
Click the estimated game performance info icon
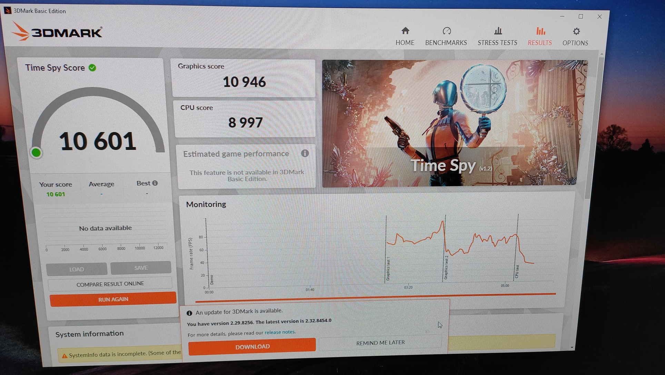coord(305,153)
